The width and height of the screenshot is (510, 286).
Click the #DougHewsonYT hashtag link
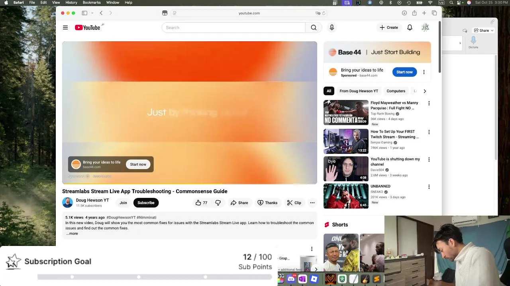click(x=121, y=218)
